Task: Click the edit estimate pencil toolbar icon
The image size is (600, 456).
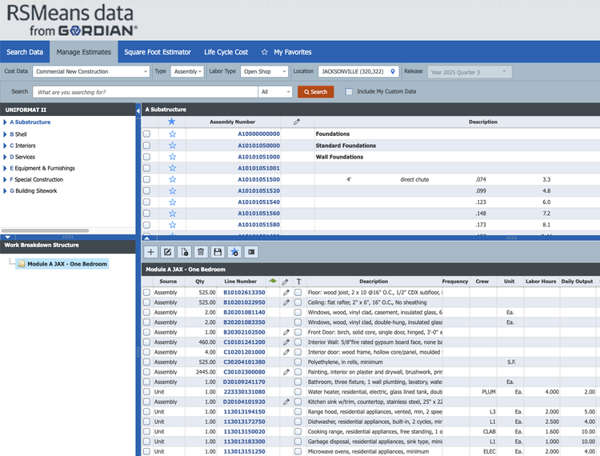Action: (168, 252)
